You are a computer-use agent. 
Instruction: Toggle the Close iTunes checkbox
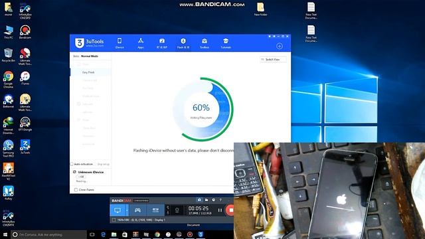(76, 190)
